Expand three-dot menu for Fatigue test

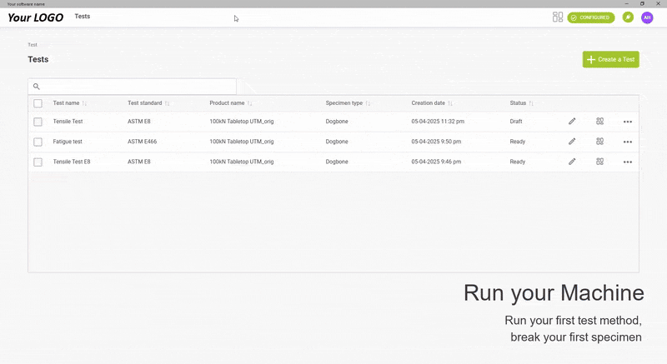(x=628, y=142)
